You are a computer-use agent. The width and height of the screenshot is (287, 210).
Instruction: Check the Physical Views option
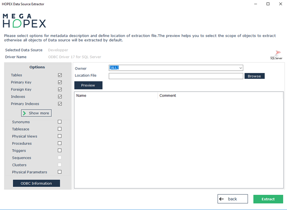click(x=60, y=136)
